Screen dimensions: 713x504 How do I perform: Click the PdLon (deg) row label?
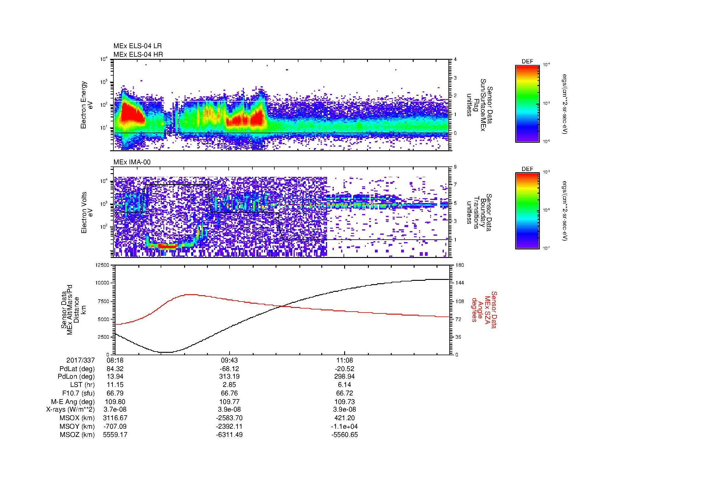pos(76,377)
